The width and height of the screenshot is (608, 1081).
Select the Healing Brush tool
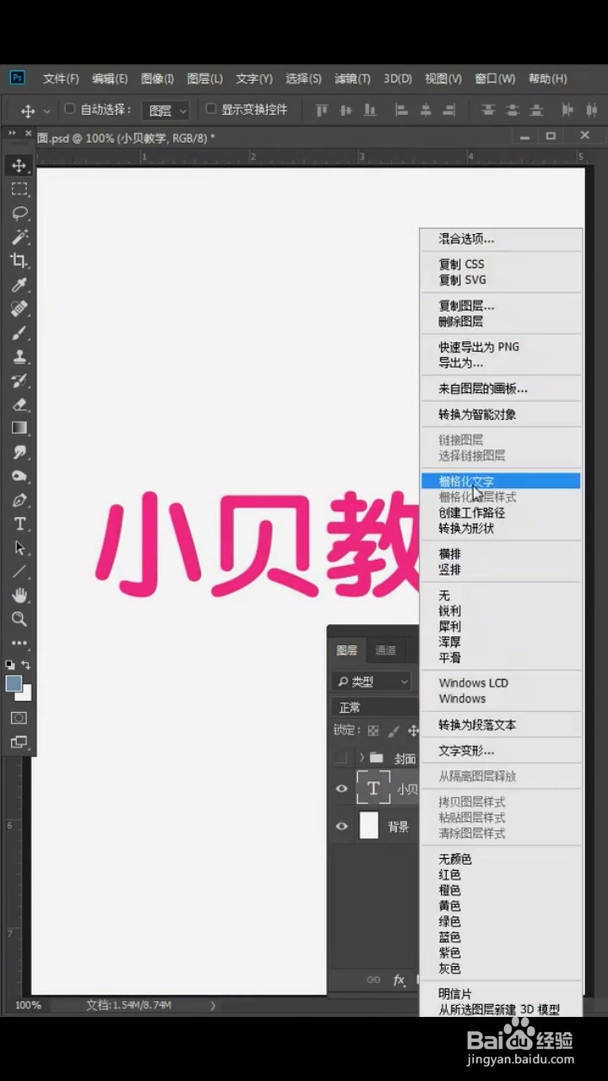pos(19,308)
